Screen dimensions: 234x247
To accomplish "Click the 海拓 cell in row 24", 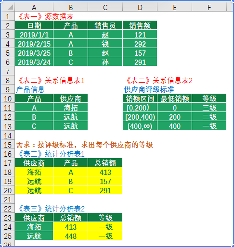I will 34,227.
